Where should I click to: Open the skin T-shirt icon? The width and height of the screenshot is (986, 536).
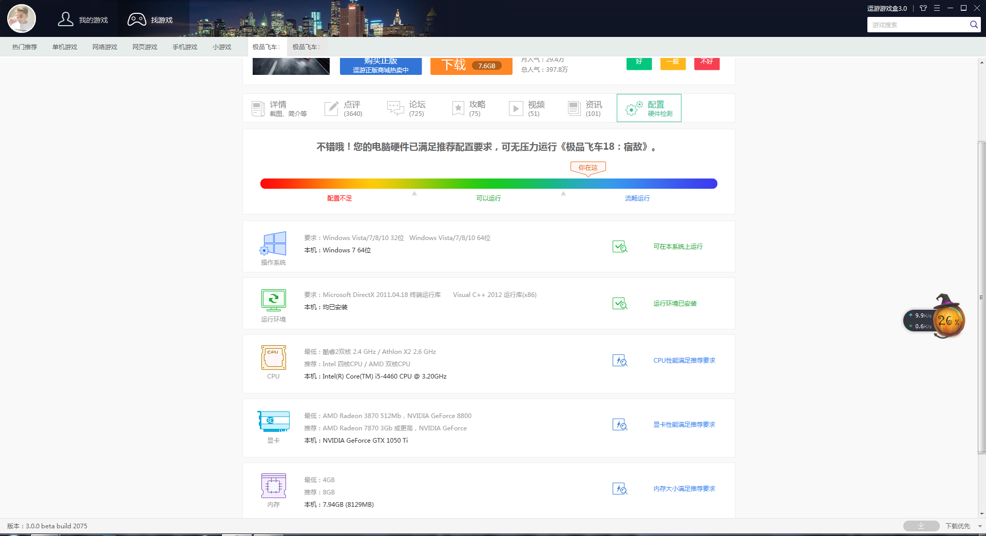(x=923, y=8)
